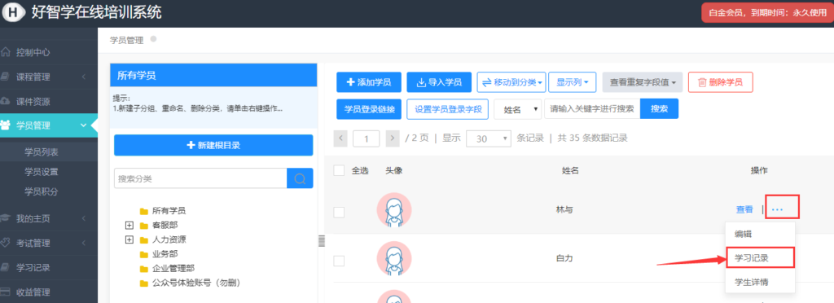Go to next page arrow
The height and width of the screenshot is (303, 834).
click(x=392, y=138)
